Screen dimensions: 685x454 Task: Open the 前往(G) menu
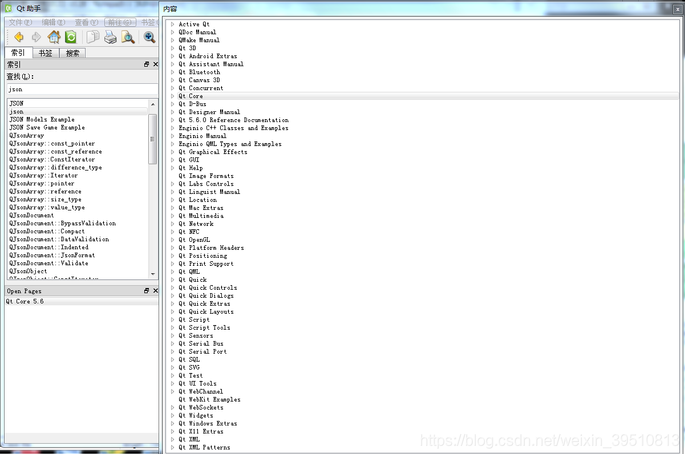click(x=120, y=22)
